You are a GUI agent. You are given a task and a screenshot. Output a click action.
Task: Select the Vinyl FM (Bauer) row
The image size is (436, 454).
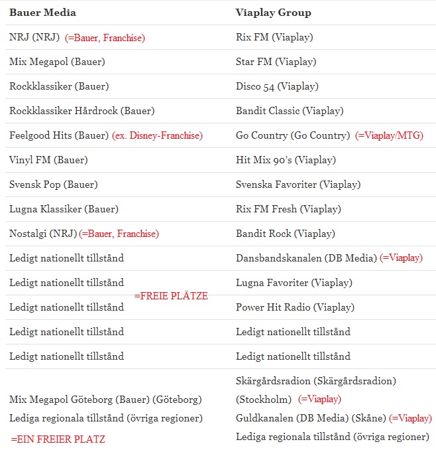point(48,160)
